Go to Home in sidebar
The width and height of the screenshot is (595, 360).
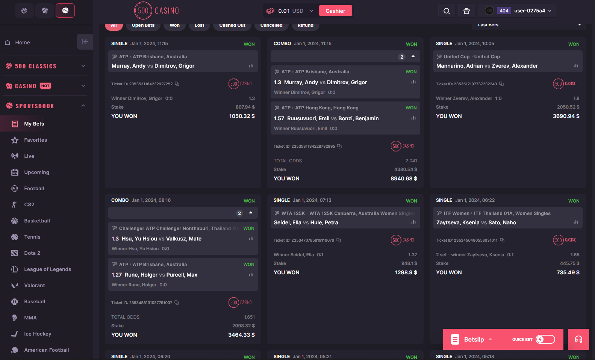coord(23,42)
